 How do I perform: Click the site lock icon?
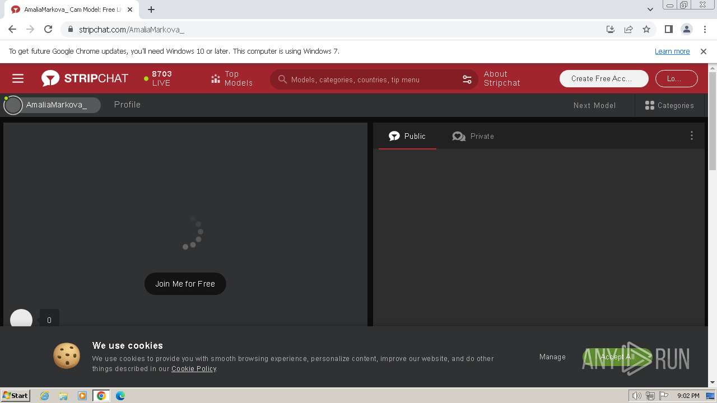coord(70,29)
